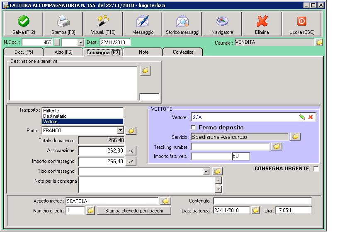Click Destinazione alternativa text area
The image size is (352, 236).
click(73, 83)
